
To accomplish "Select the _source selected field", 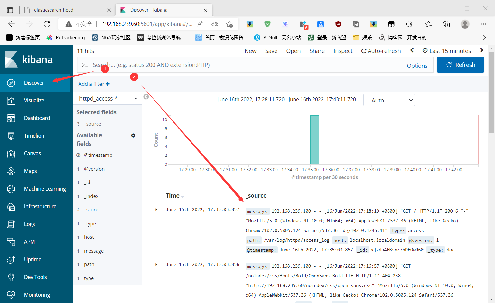I will point(93,124).
